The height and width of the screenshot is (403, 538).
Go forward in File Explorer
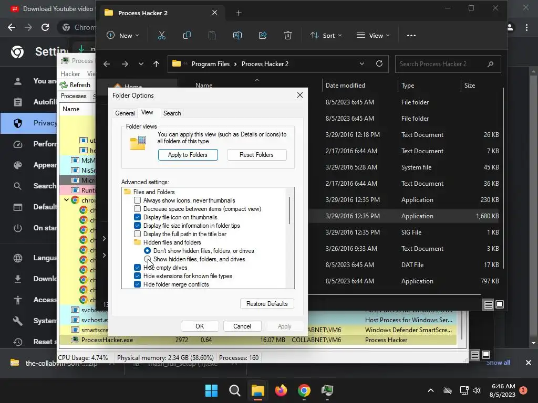coord(125,64)
